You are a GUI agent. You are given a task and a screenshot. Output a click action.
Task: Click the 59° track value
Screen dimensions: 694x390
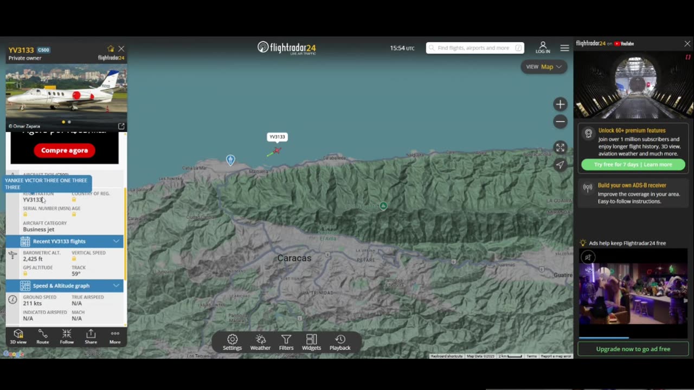point(76,274)
